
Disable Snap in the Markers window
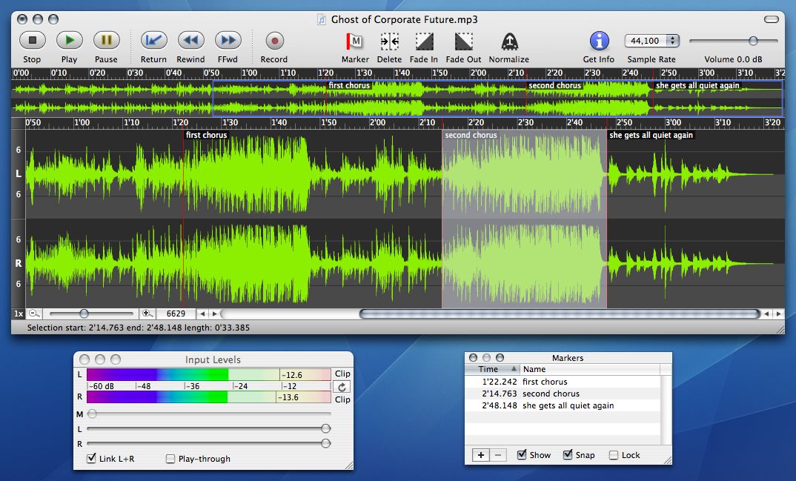[567, 454]
